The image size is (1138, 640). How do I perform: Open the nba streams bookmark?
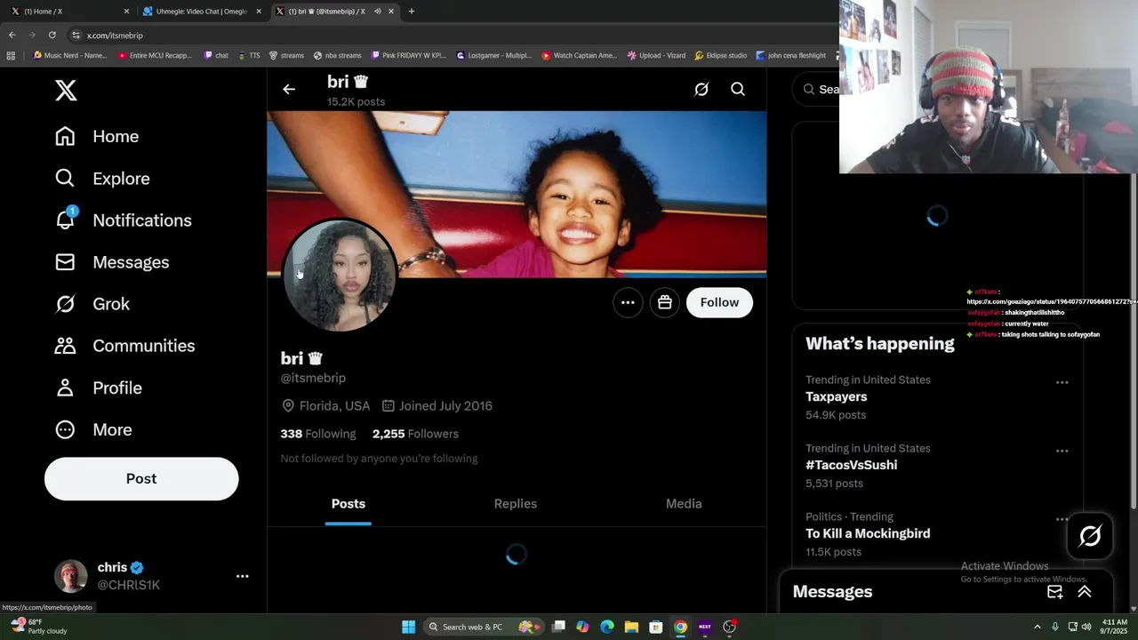coord(337,55)
